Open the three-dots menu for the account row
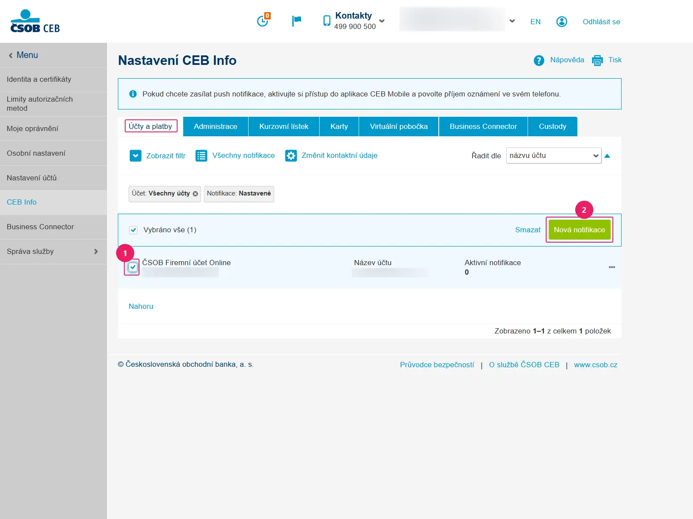Image resolution: width=693 pixels, height=519 pixels. point(612,267)
